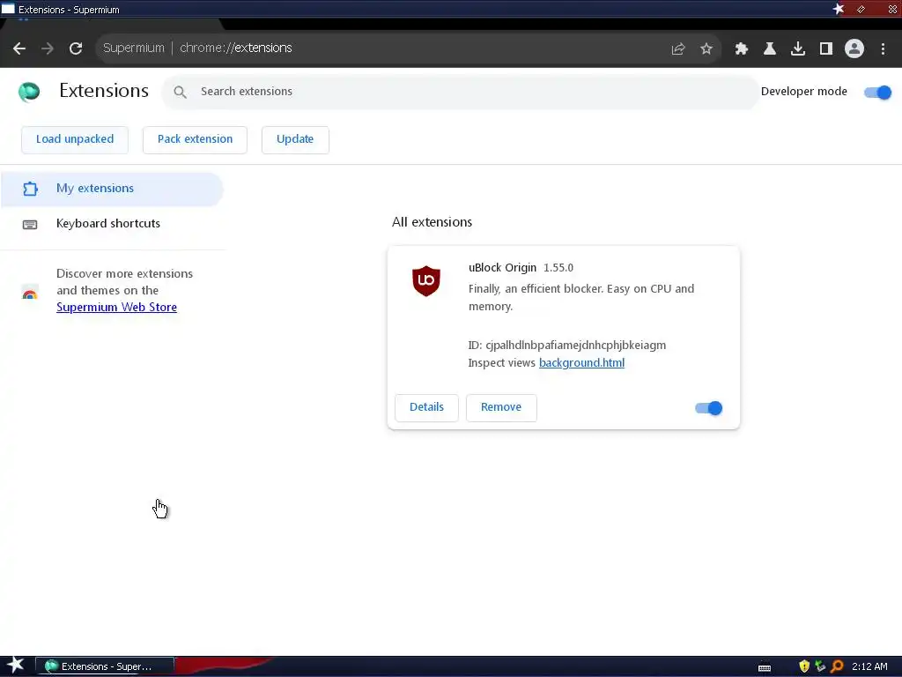Click the uBlock Origin version 1.55.0
This screenshot has height=677, width=902.
558,268
